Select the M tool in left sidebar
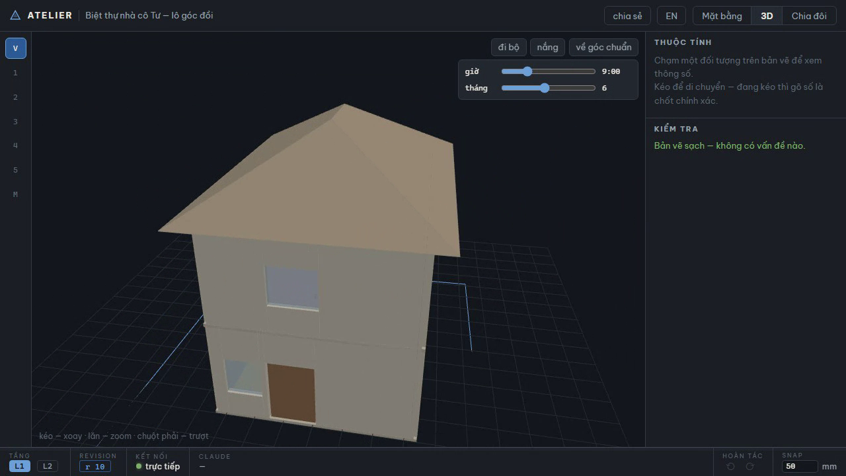846x476 pixels. click(16, 194)
